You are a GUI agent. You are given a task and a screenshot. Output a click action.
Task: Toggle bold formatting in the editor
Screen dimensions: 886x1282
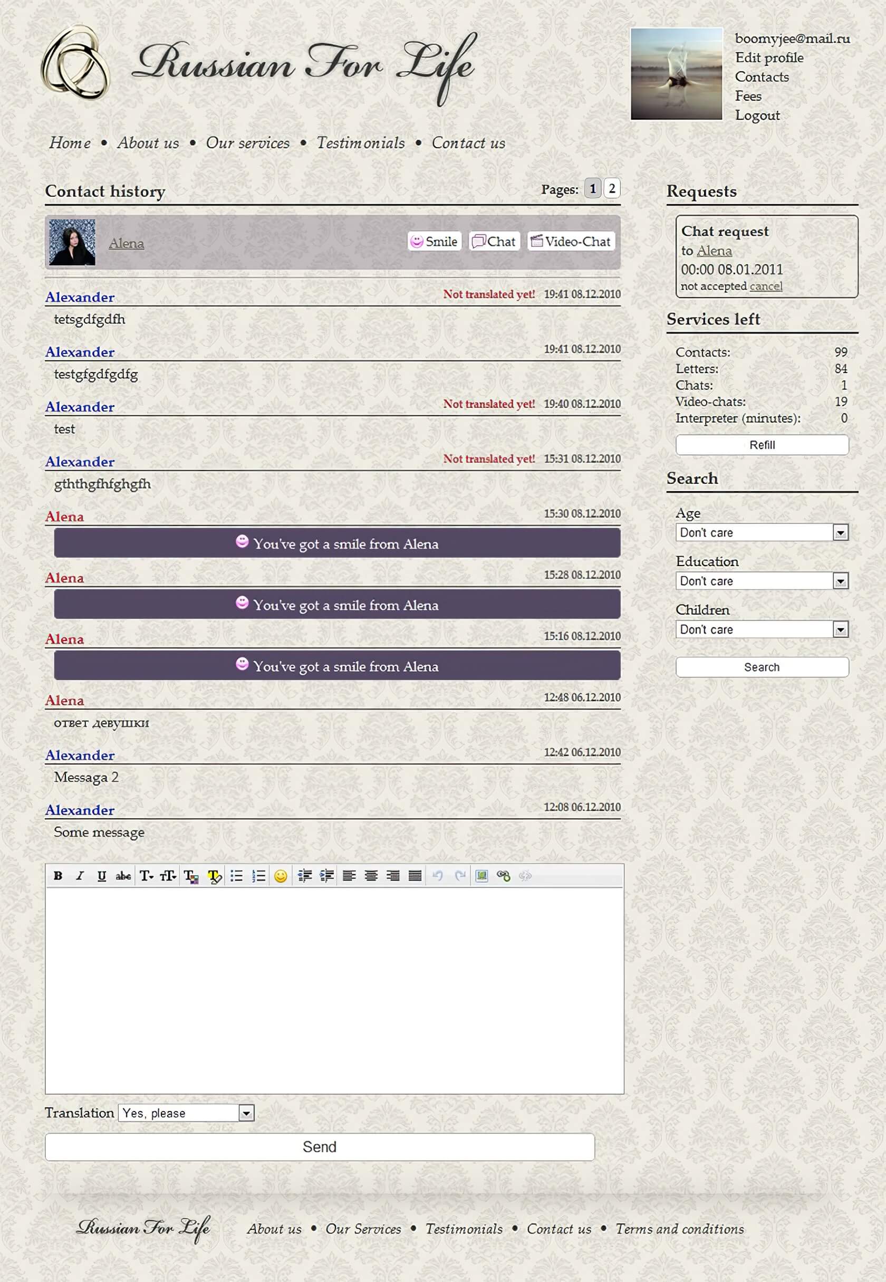pyautogui.click(x=57, y=876)
